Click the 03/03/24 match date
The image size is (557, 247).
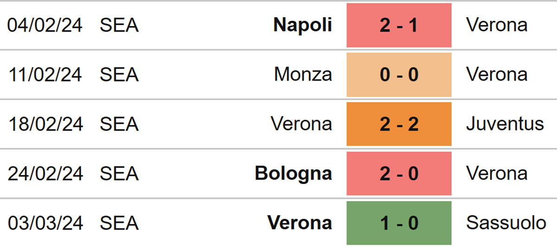pos(45,223)
